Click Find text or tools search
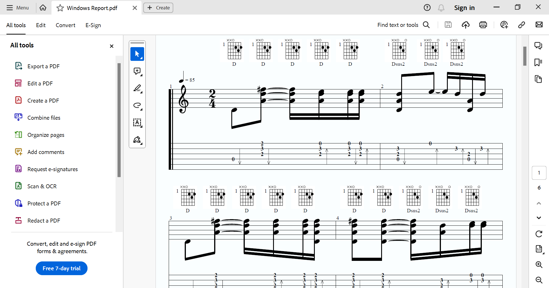This screenshot has width=549, height=288. pos(403,25)
